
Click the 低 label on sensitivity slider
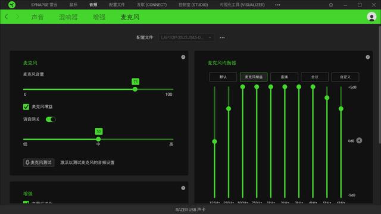click(25, 144)
